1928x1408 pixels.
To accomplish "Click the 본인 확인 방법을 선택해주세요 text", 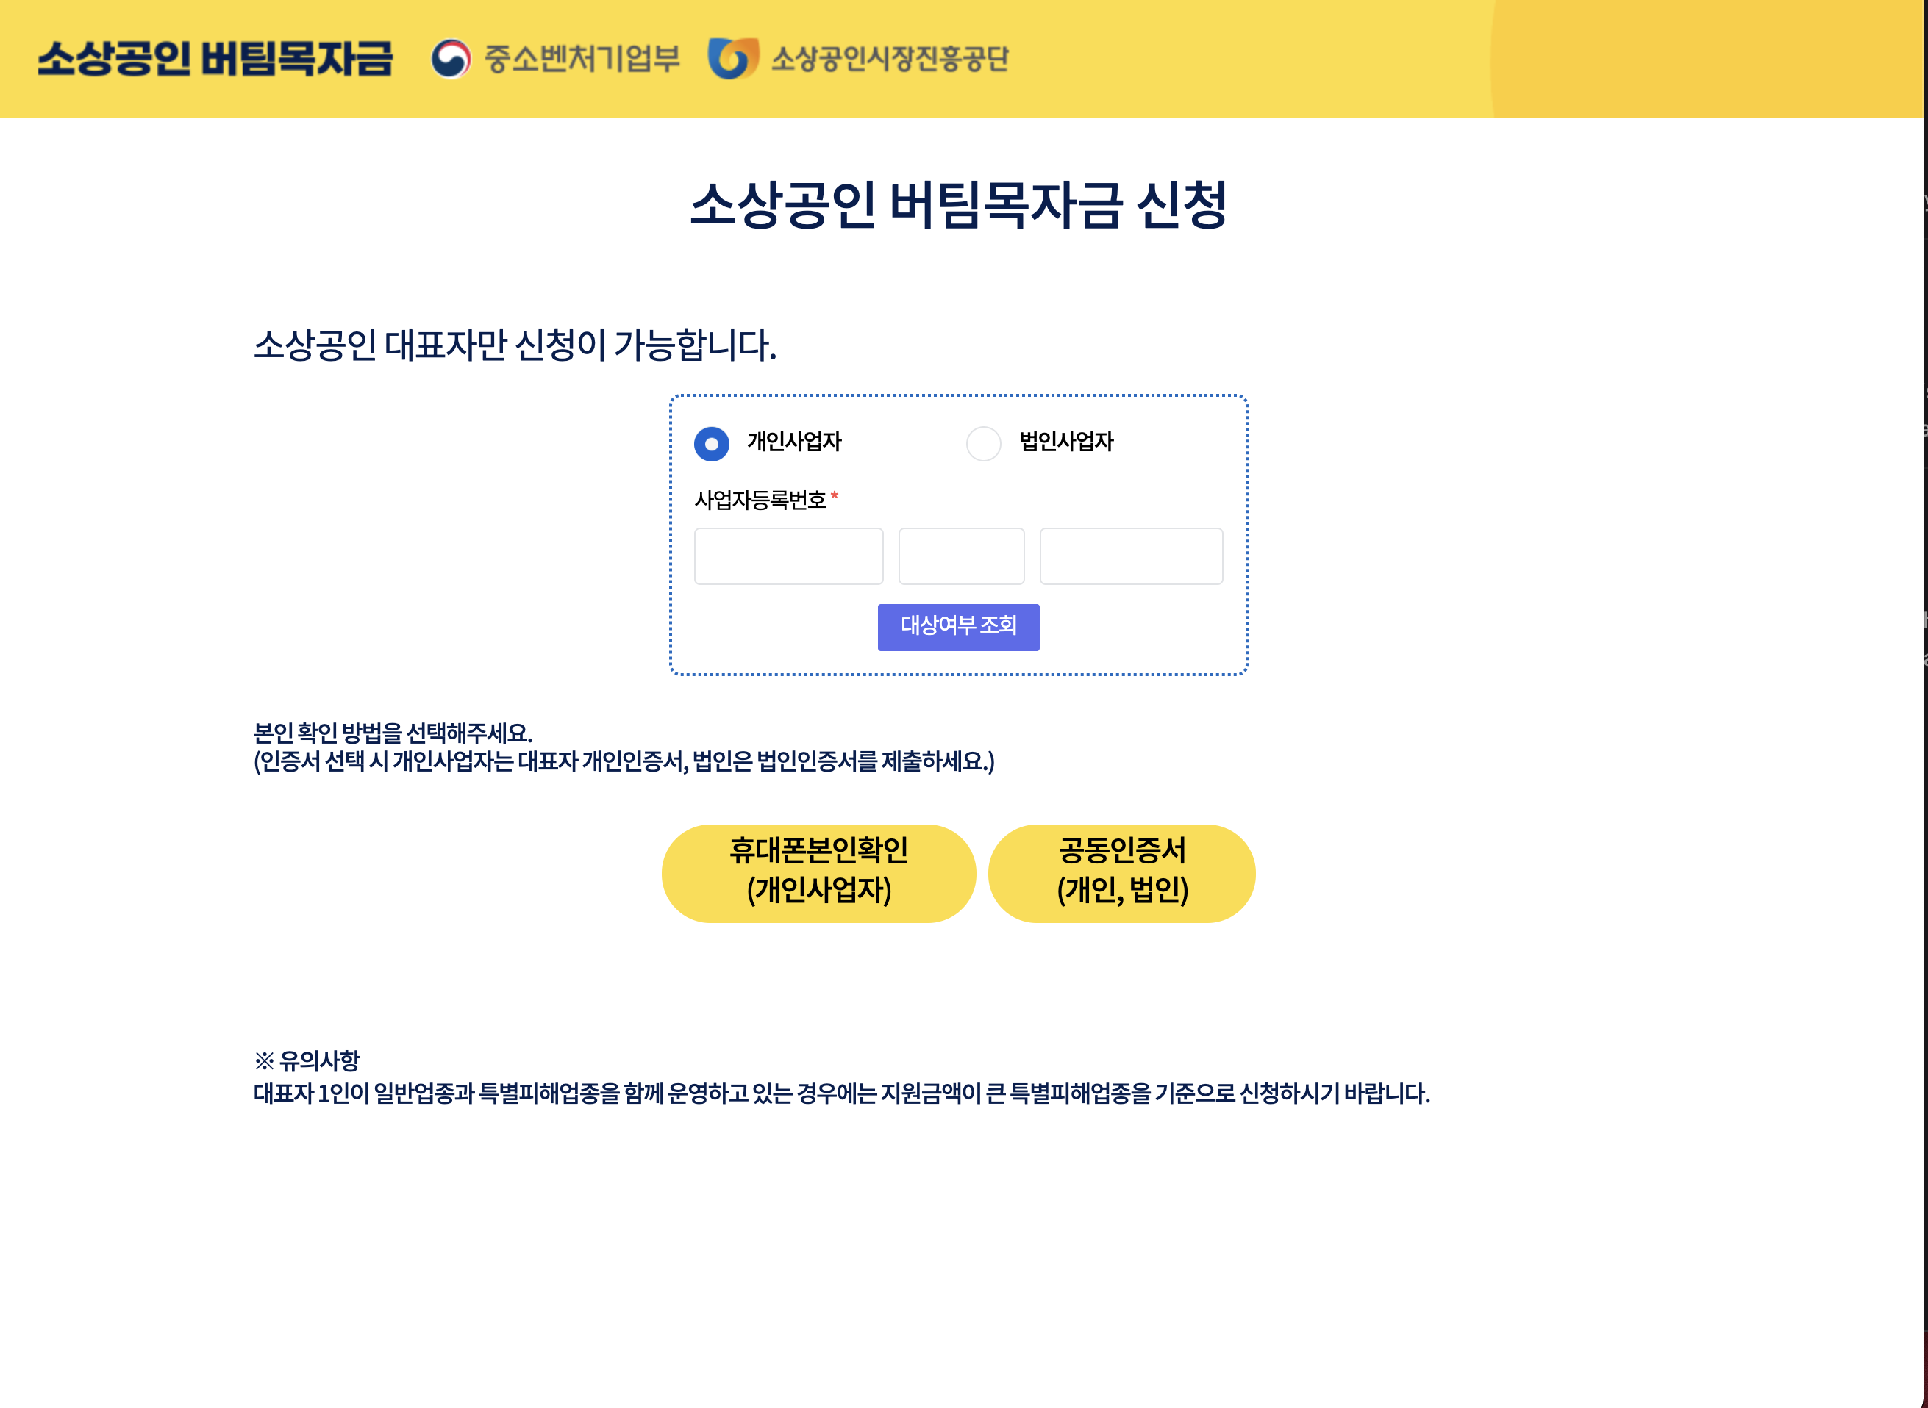I will pos(393,733).
